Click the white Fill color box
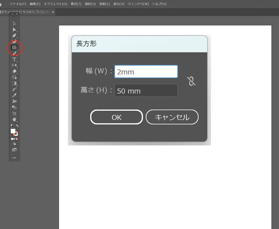The width and height of the screenshot is (279, 229). (x=13, y=131)
